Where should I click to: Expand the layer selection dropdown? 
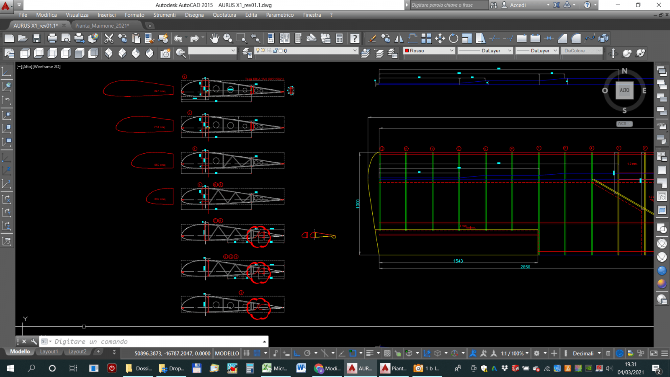[355, 51]
